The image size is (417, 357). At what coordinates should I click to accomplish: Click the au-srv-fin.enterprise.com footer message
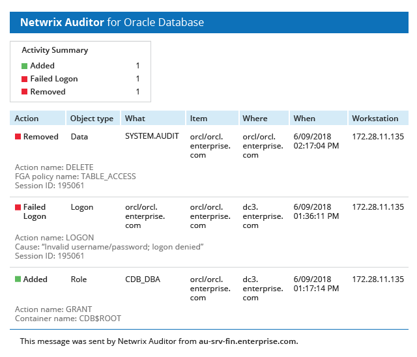pos(159,341)
